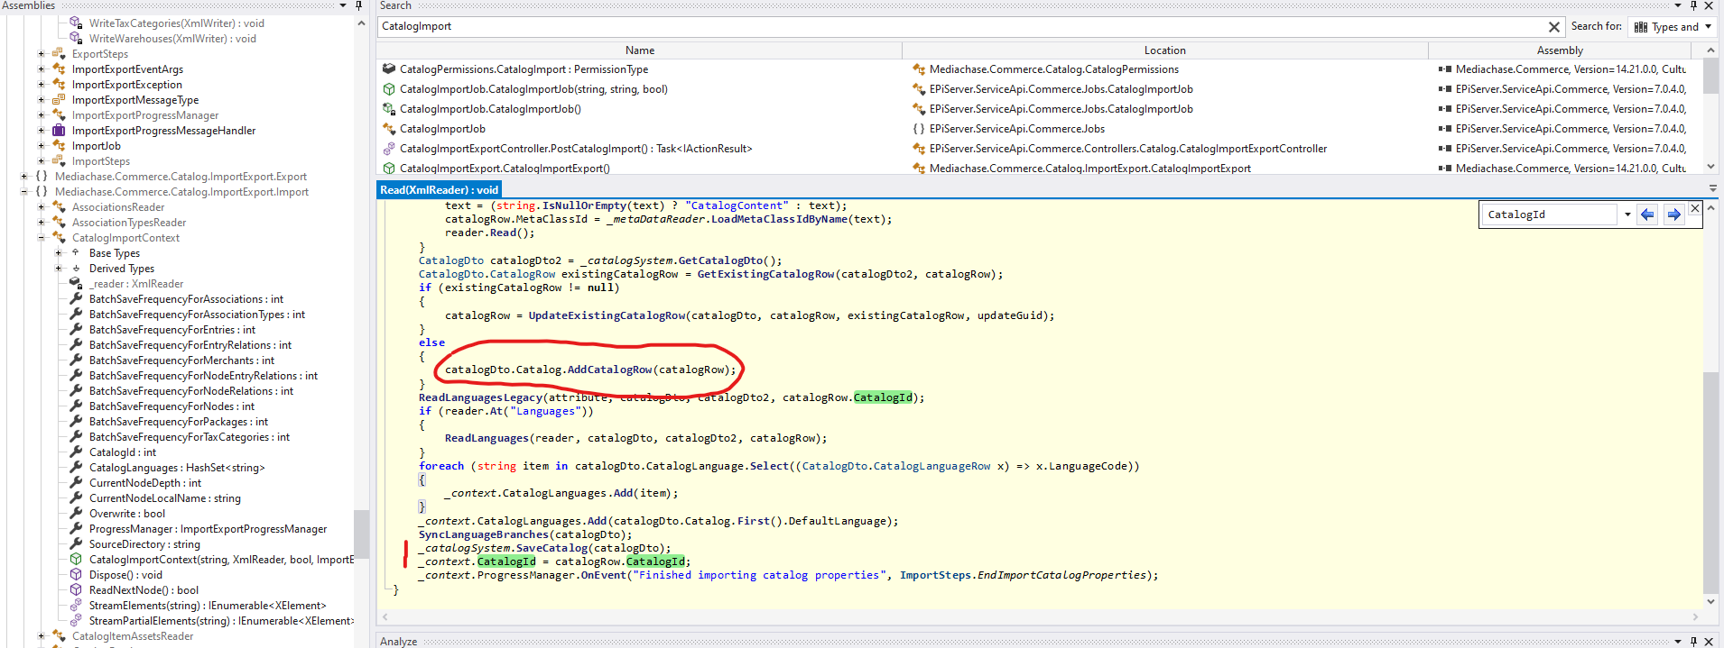Select the Read(XmlReader) : void tab
The height and width of the screenshot is (648, 1724).
point(439,190)
